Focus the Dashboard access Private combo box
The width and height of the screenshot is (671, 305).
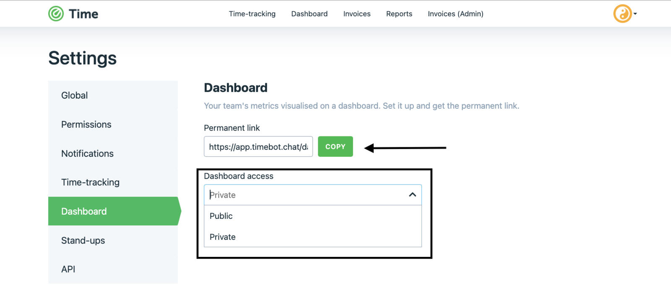click(313, 195)
